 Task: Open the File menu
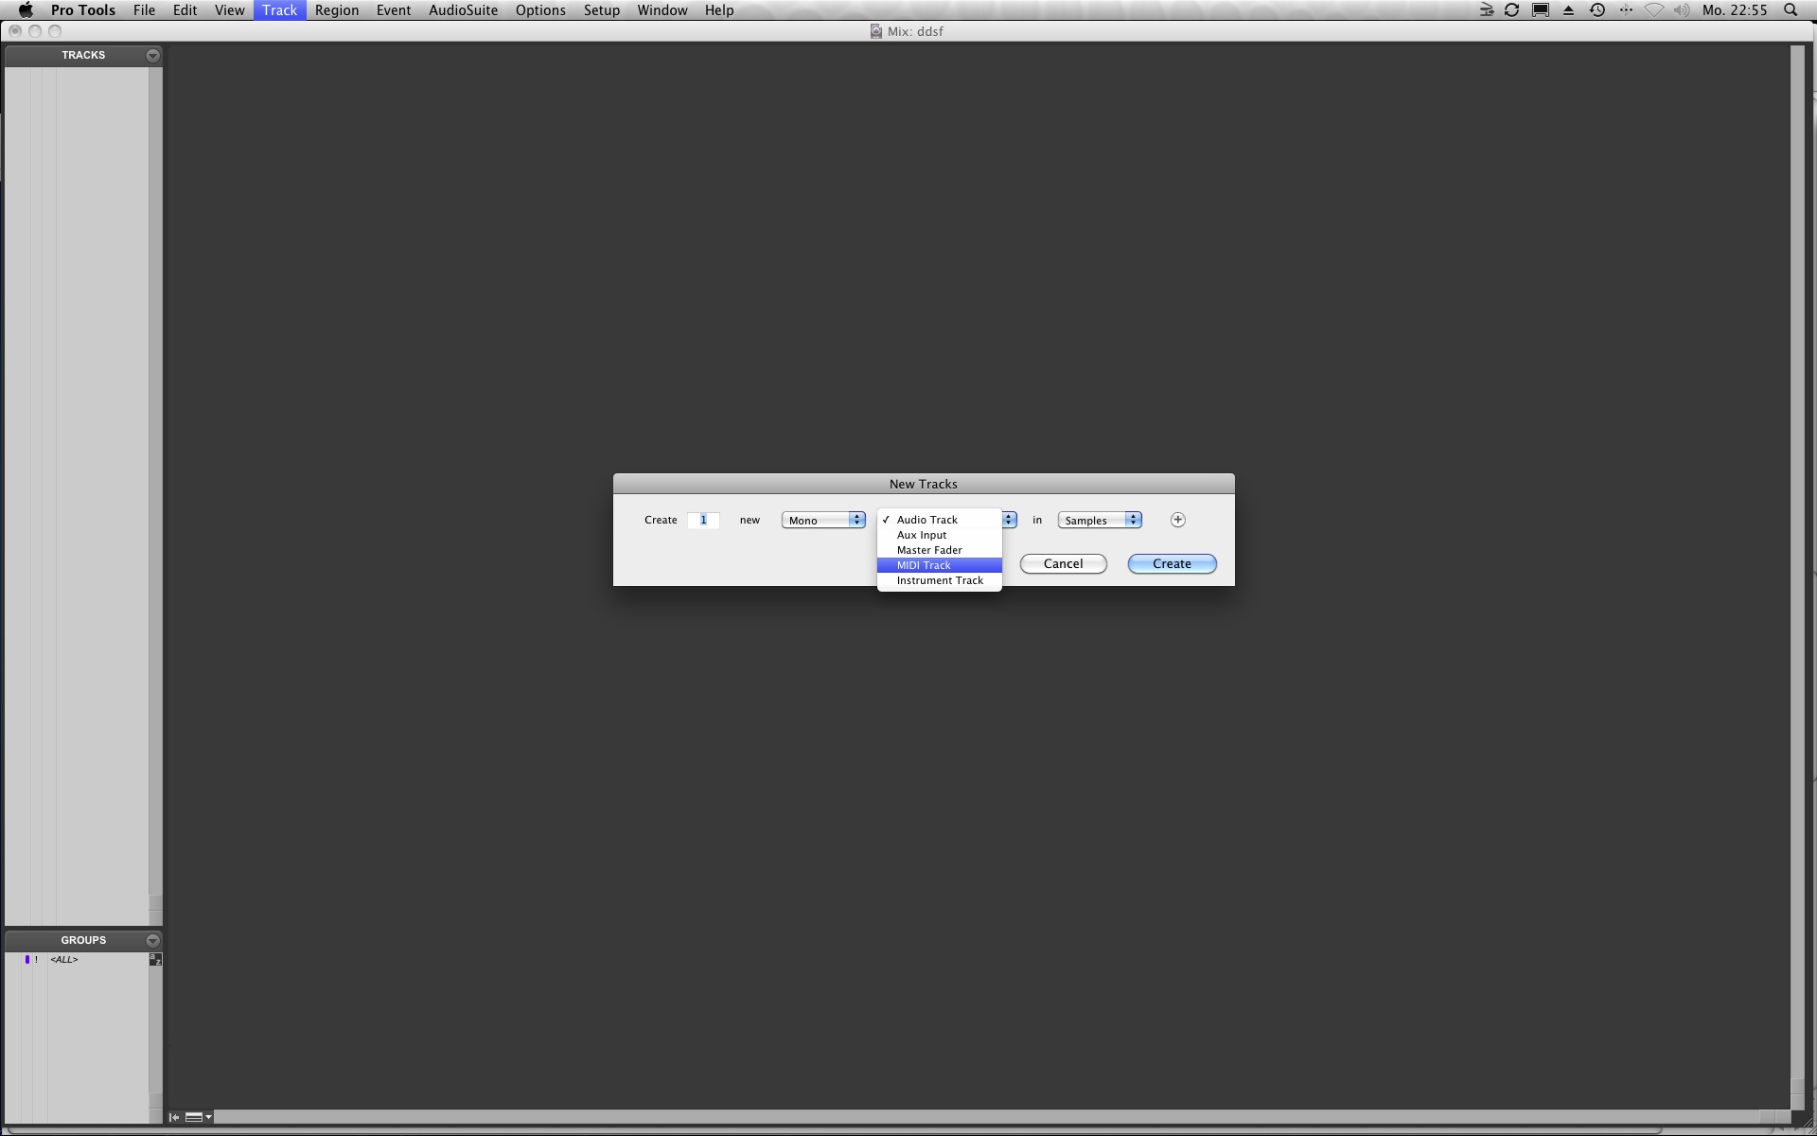(144, 10)
